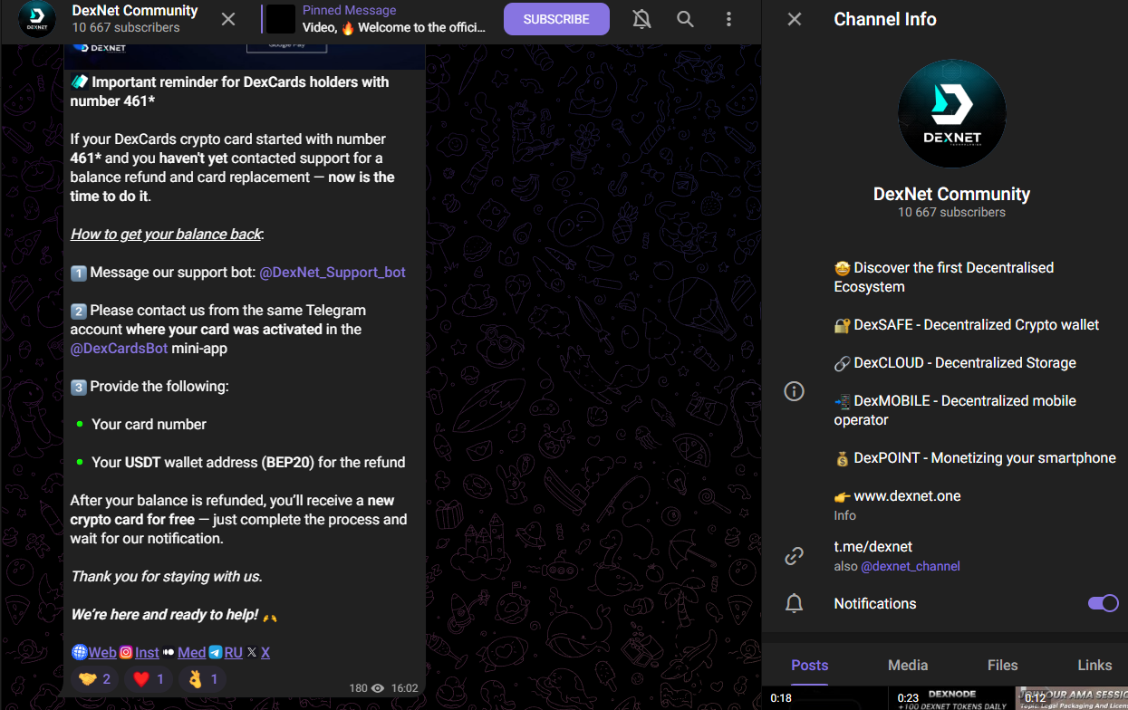Copy the t.me/dexnet channel link
Viewport: 1128px width, 710px height.
pyautogui.click(x=873, y=546)
